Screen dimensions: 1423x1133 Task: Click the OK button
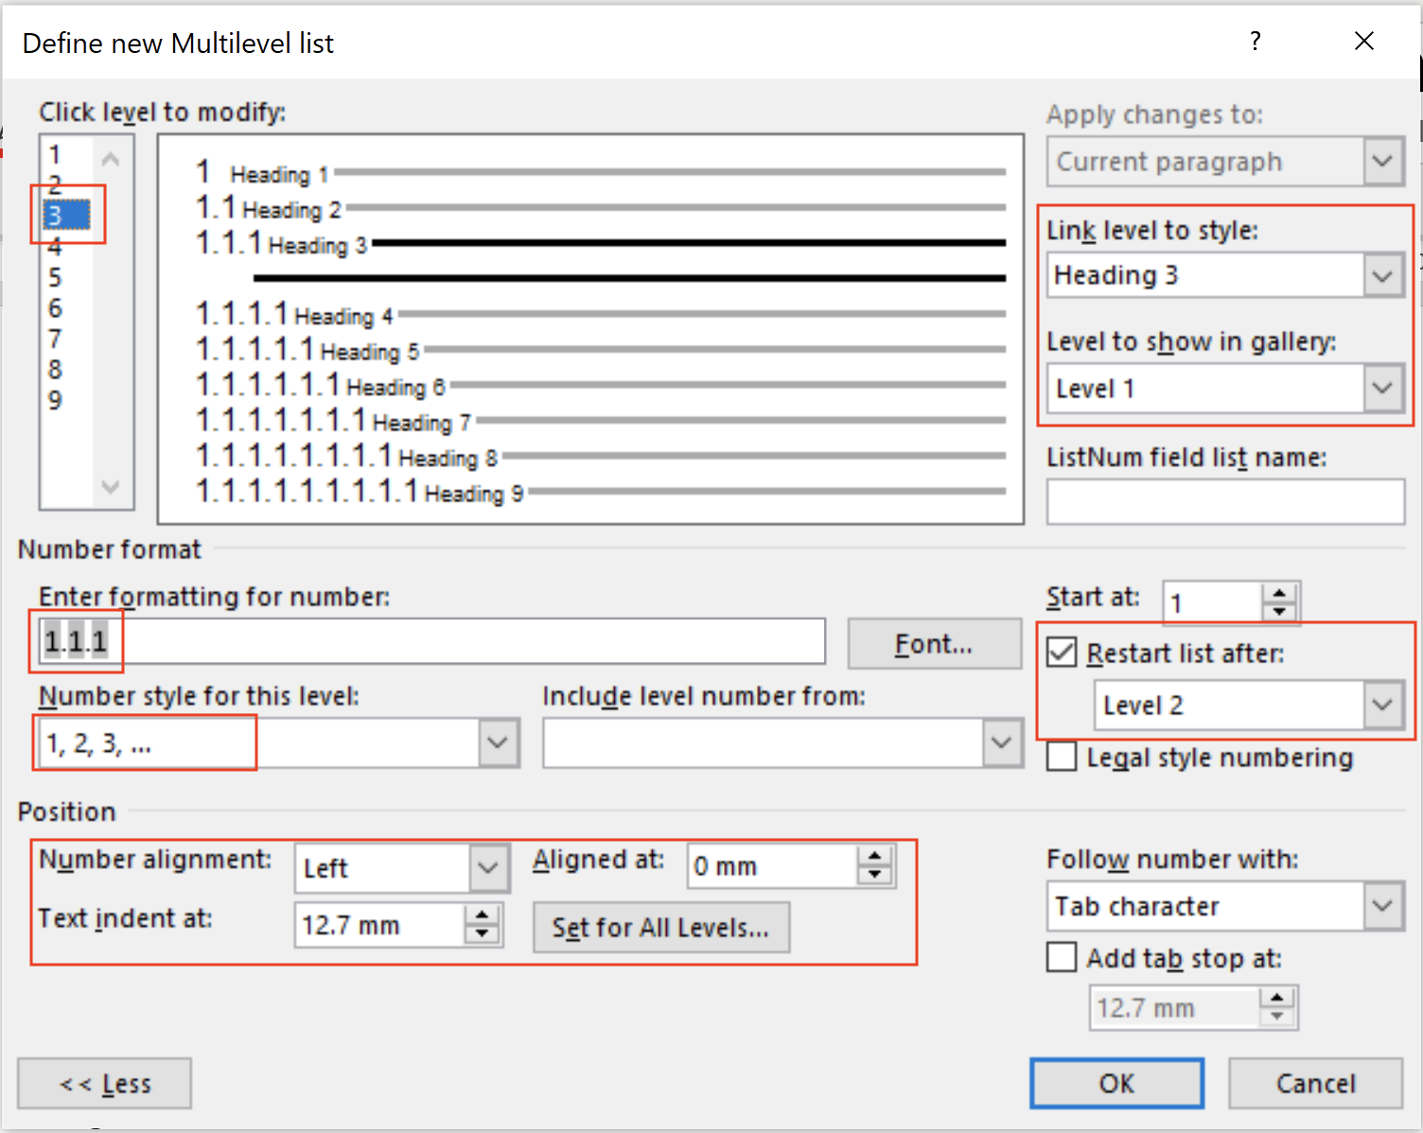point(1116,1083)
